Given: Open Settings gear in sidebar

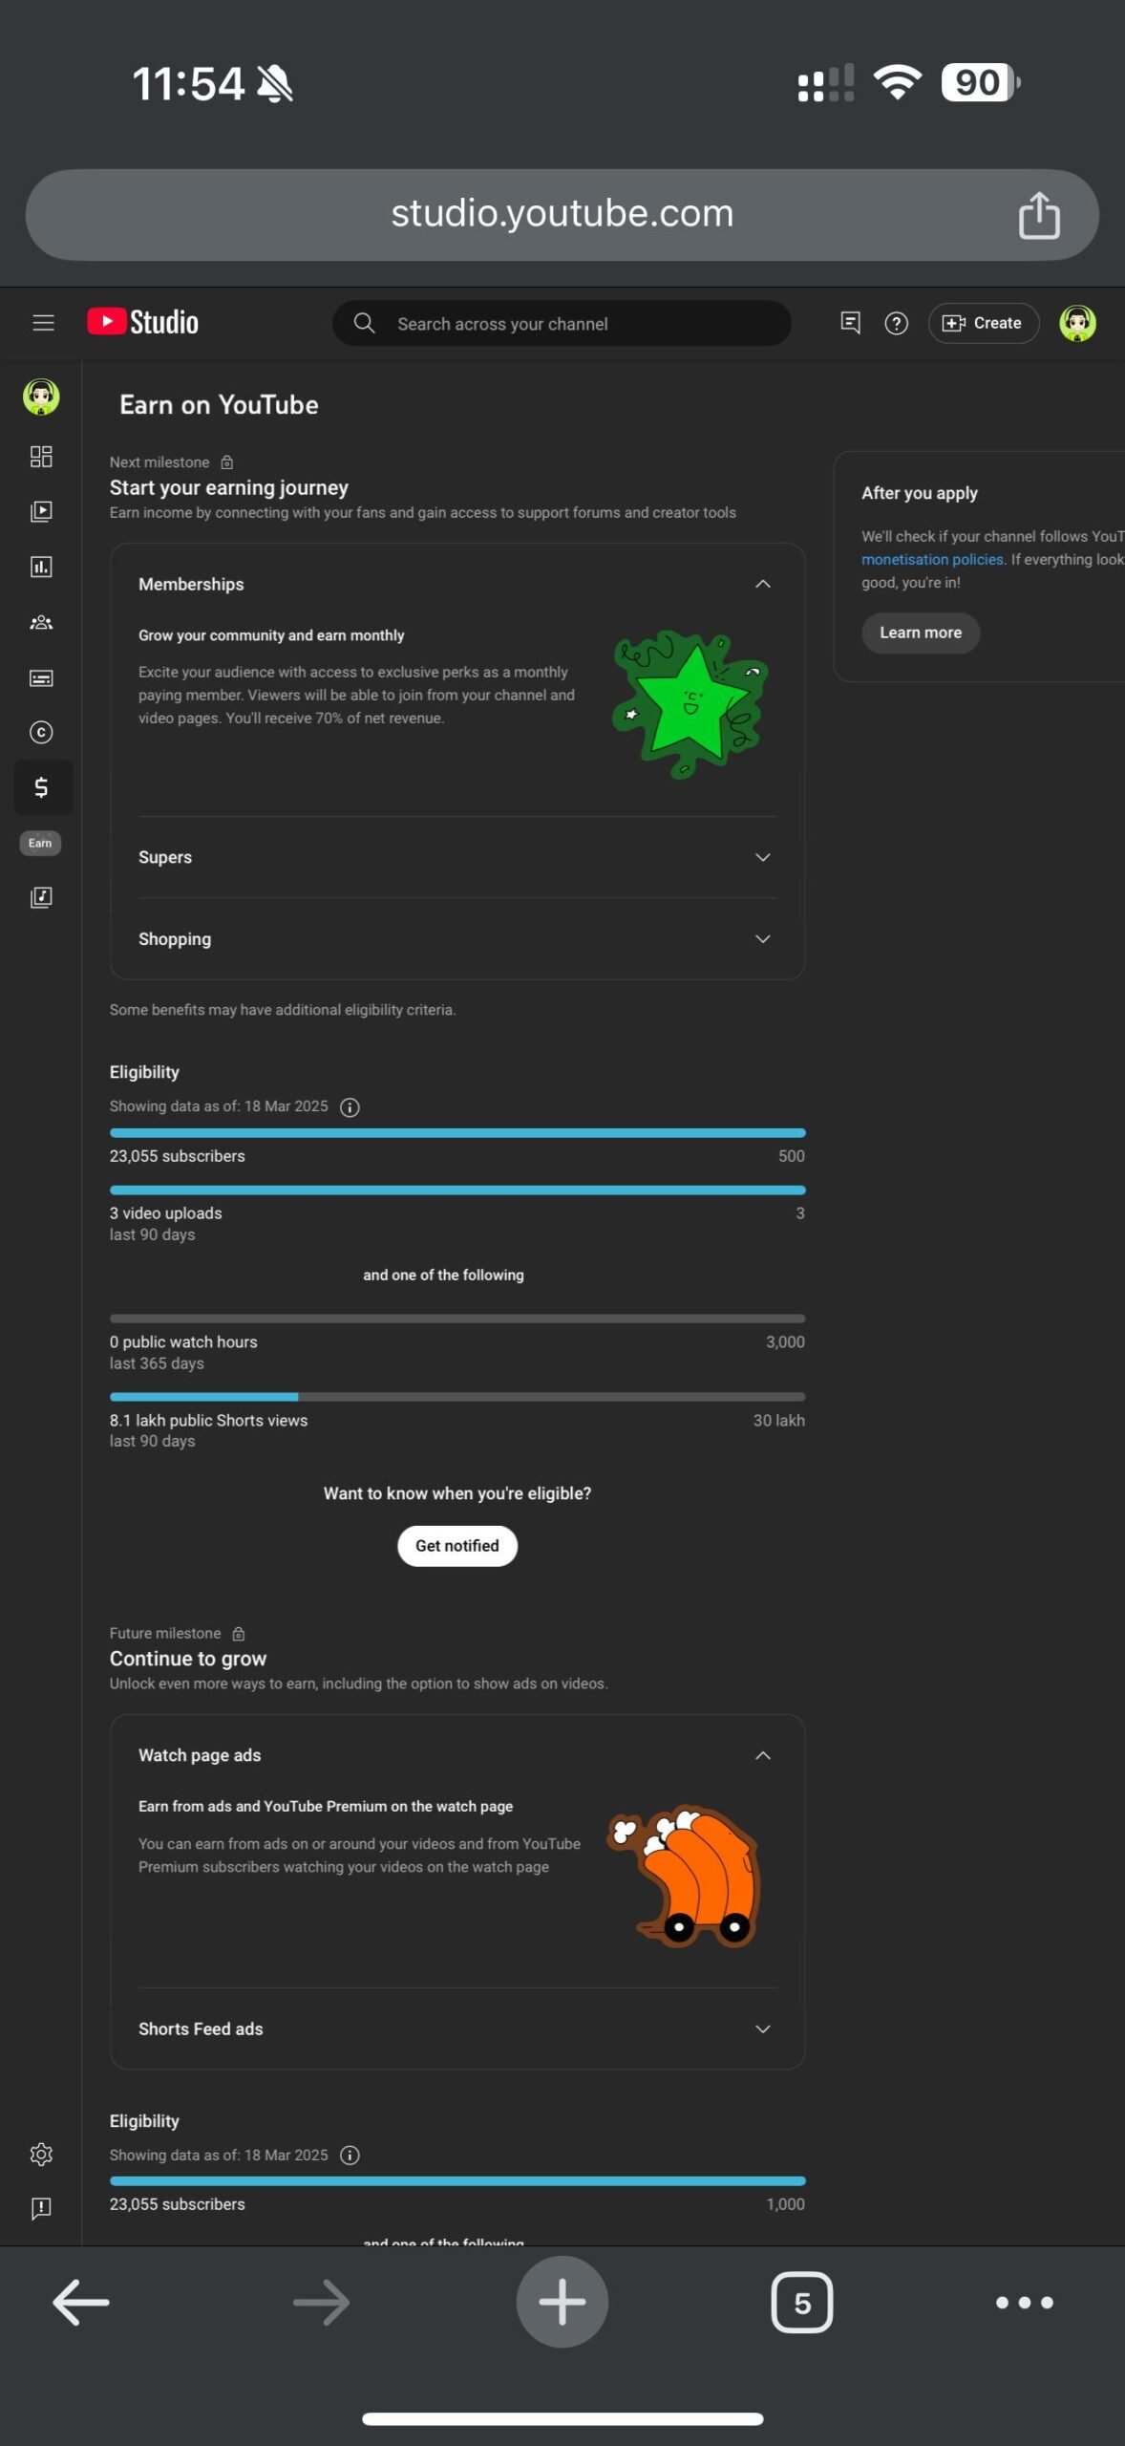Looking at the screenshot, I should [x=41, y=2155].
